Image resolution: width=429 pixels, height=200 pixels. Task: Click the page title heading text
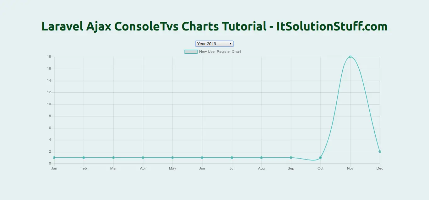point(215,26)
